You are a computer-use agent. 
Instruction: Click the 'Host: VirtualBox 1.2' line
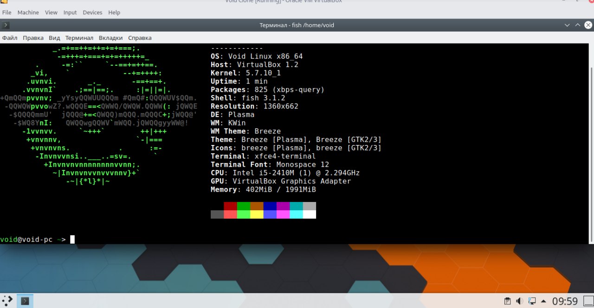254,65
